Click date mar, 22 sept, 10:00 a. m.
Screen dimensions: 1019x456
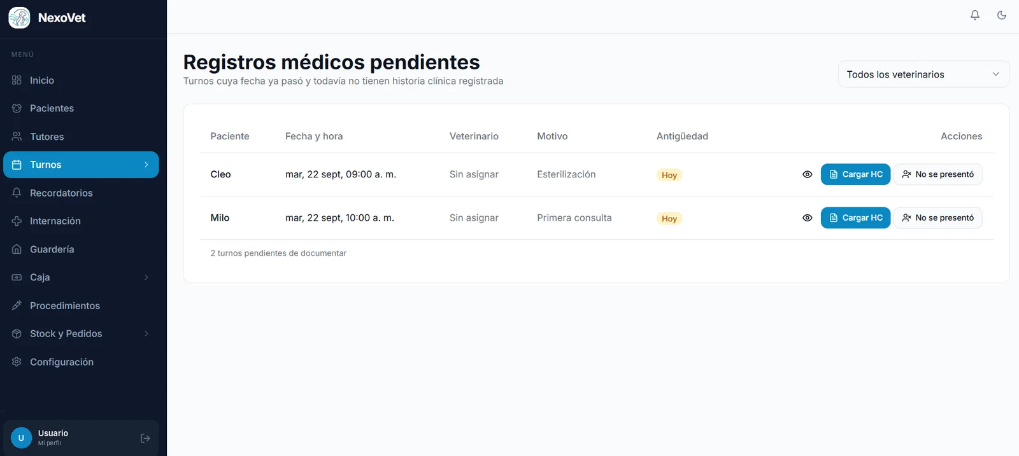click(x=339, y=218)
